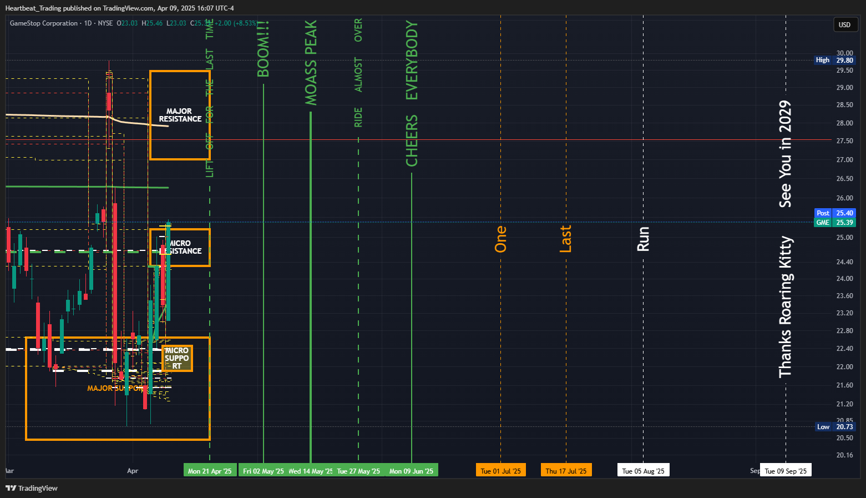
Task: Click the RIDE ALMOST OVER vertical label
Action: [x=358, y=73]
